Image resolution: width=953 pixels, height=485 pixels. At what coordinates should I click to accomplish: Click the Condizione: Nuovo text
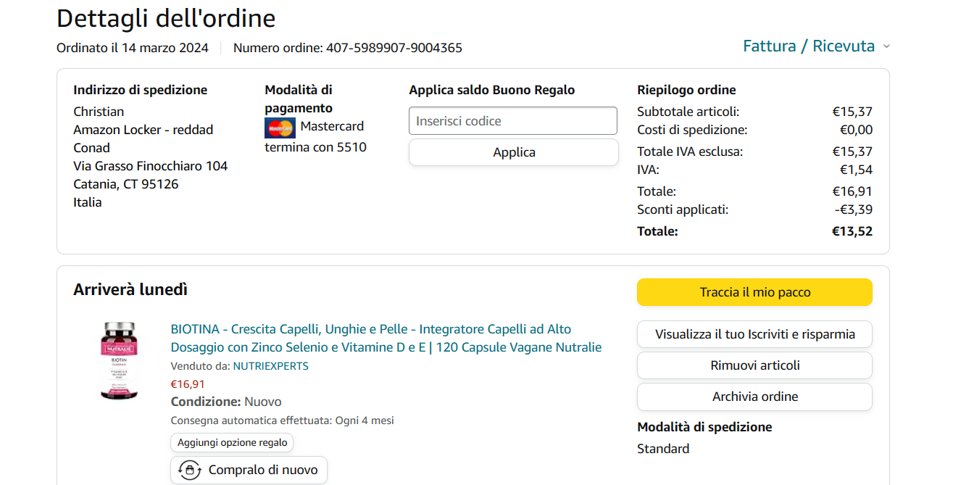tap(226, 402)
